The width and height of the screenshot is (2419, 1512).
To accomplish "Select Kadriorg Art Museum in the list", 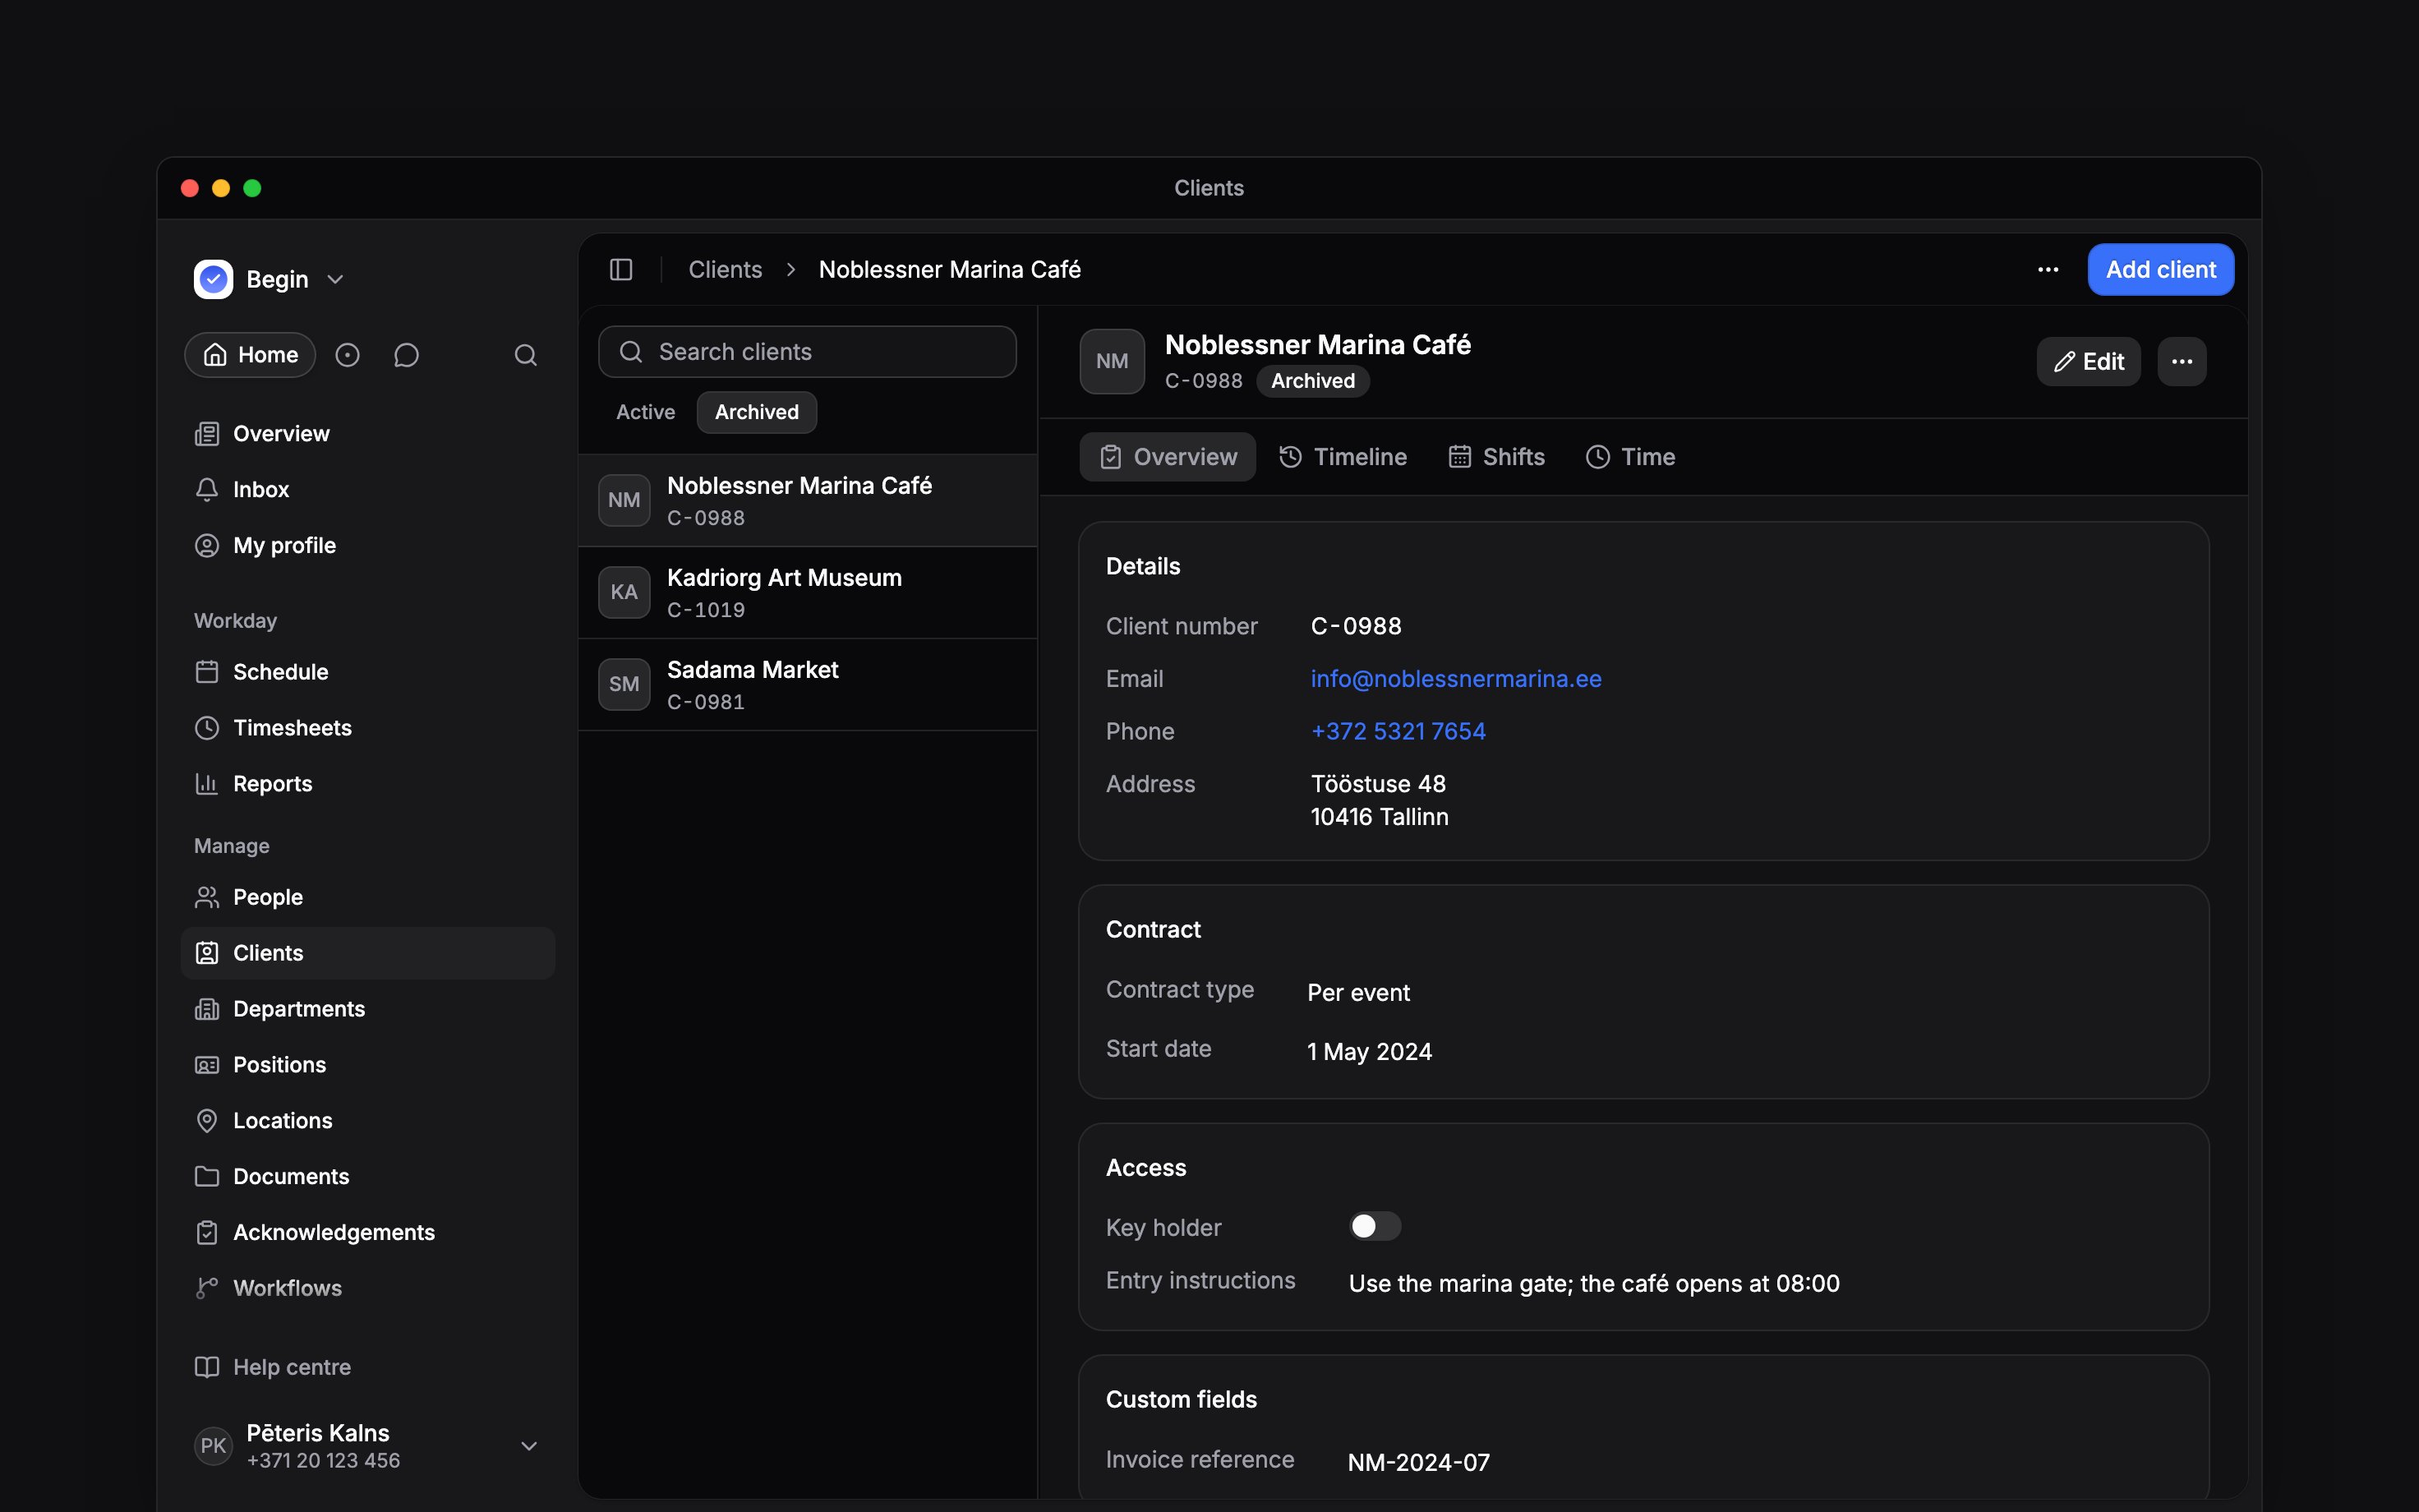I will (808, 593).
